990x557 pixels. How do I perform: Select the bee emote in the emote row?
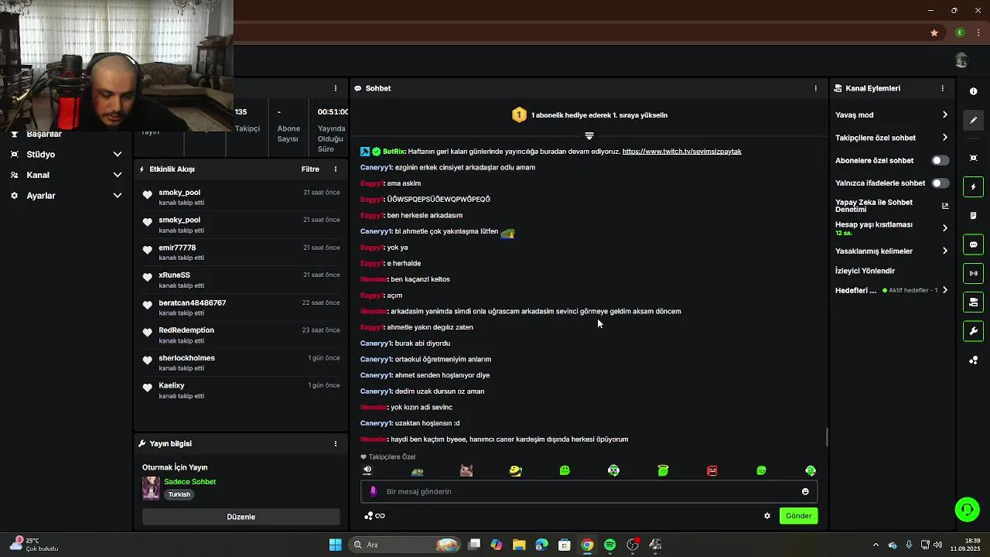pos(515,470)
